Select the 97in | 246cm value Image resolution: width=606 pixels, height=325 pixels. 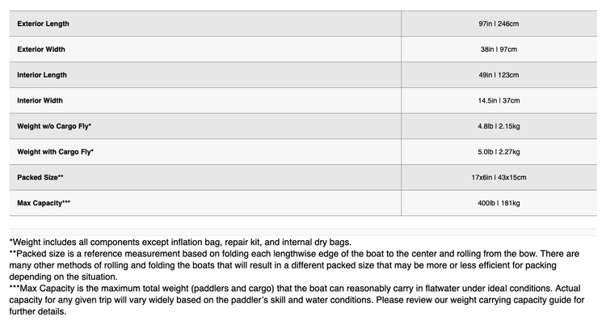coord(499,23)
